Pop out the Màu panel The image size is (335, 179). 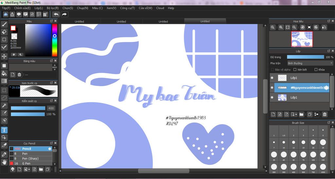pos(51,21)
